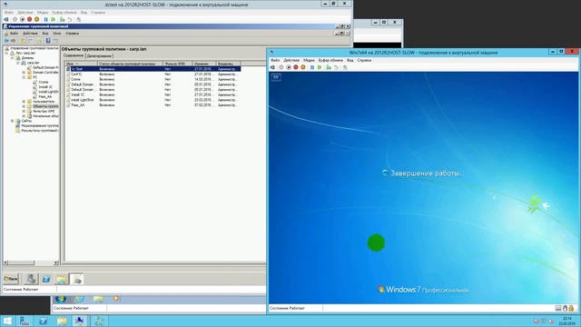The image size is (581, 327).
Task: Select the Conf1C policy row
Action: pos(153,74)
